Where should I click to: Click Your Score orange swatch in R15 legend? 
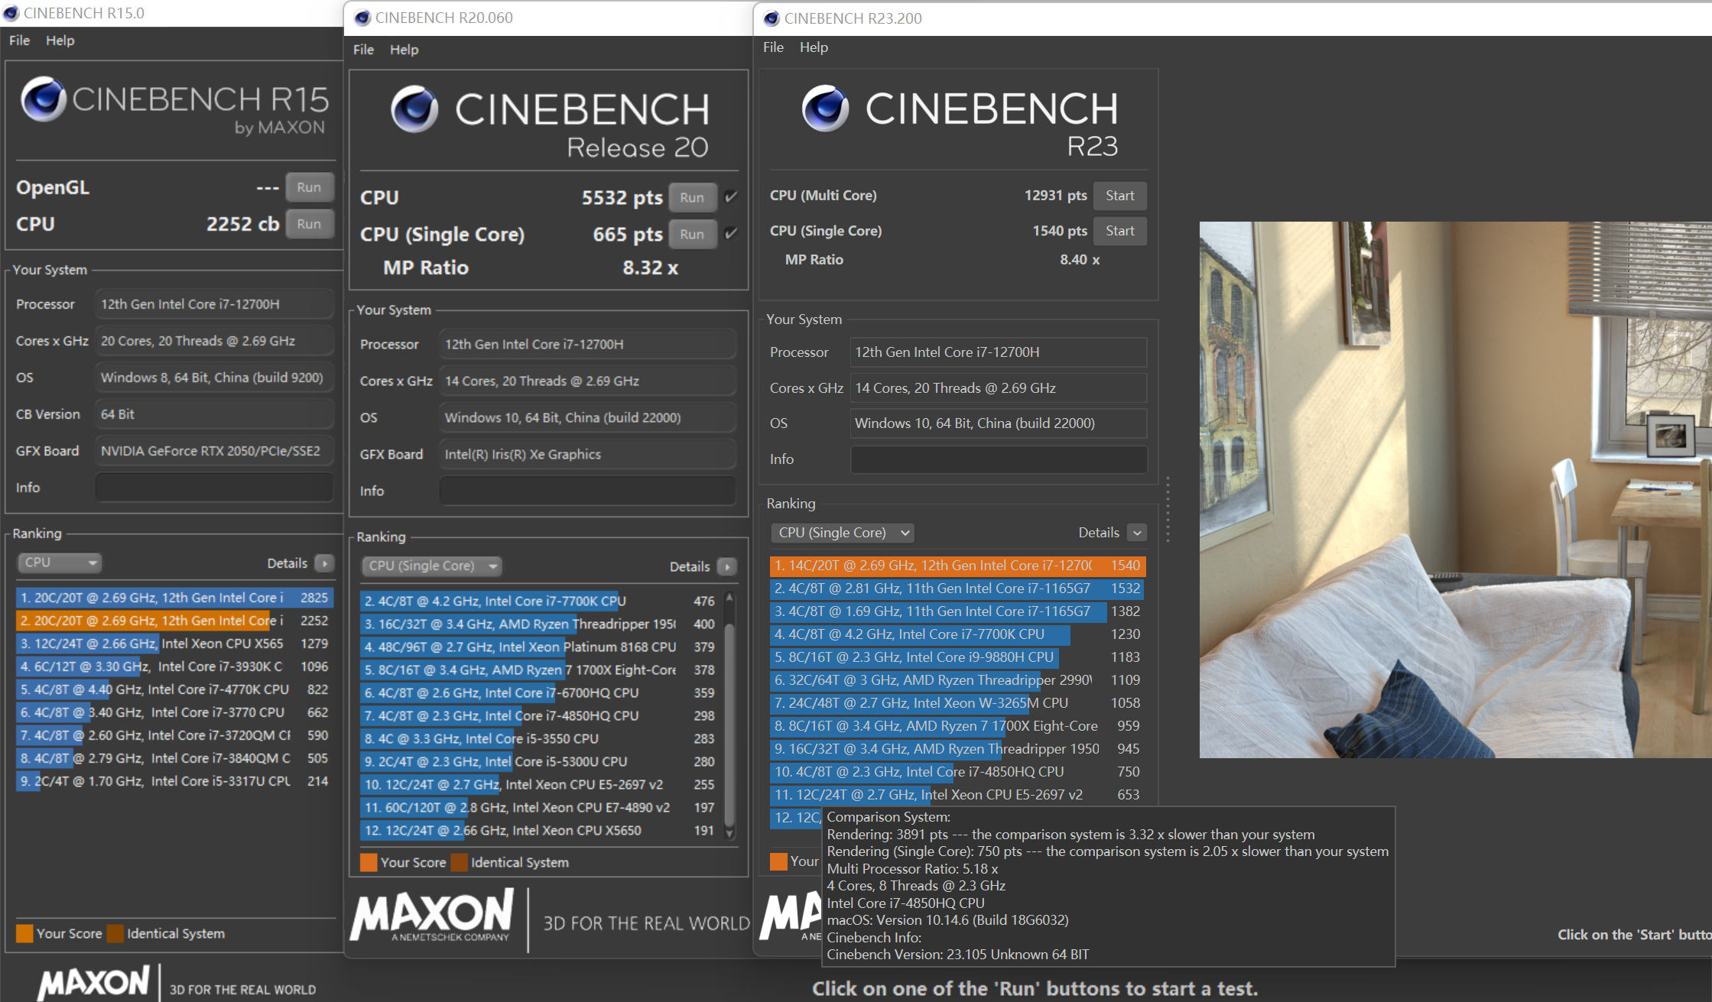tap(24, 933)
